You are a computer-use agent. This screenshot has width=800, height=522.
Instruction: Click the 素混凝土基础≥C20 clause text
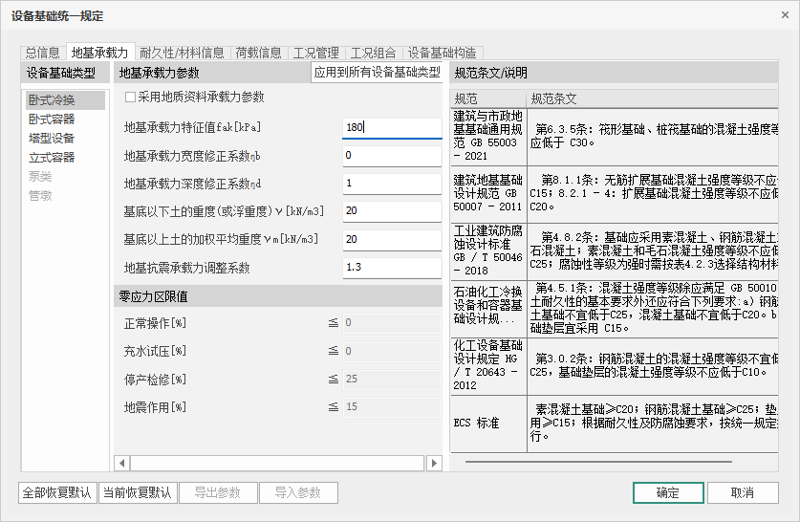(653, 423)
